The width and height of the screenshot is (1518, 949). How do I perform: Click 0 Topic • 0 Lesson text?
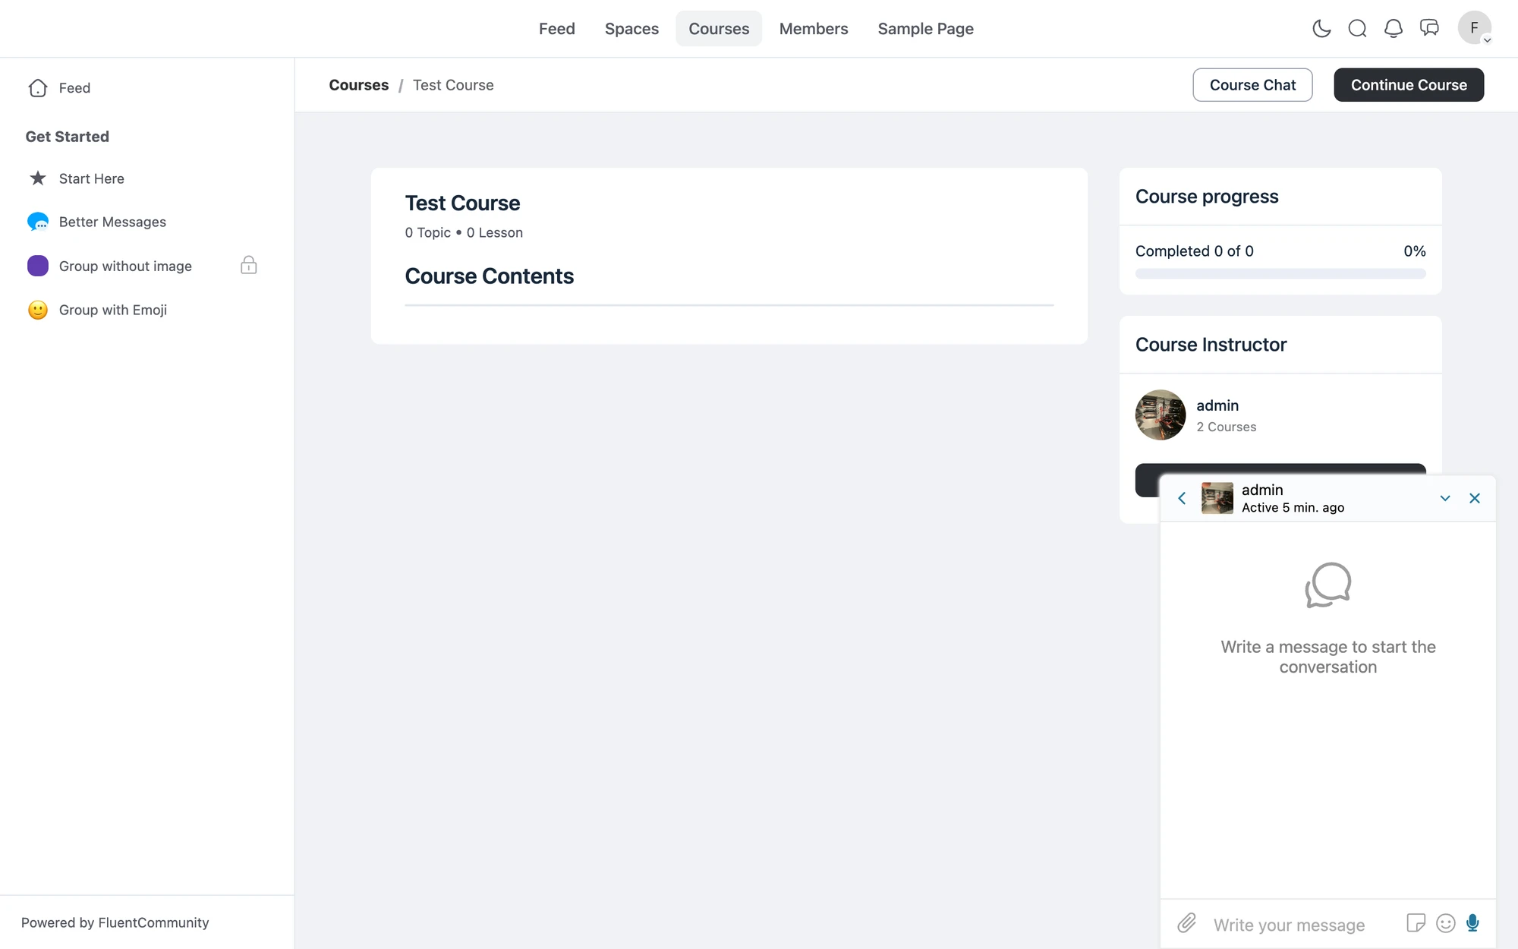pyautogui.click(x=464, y=233)
